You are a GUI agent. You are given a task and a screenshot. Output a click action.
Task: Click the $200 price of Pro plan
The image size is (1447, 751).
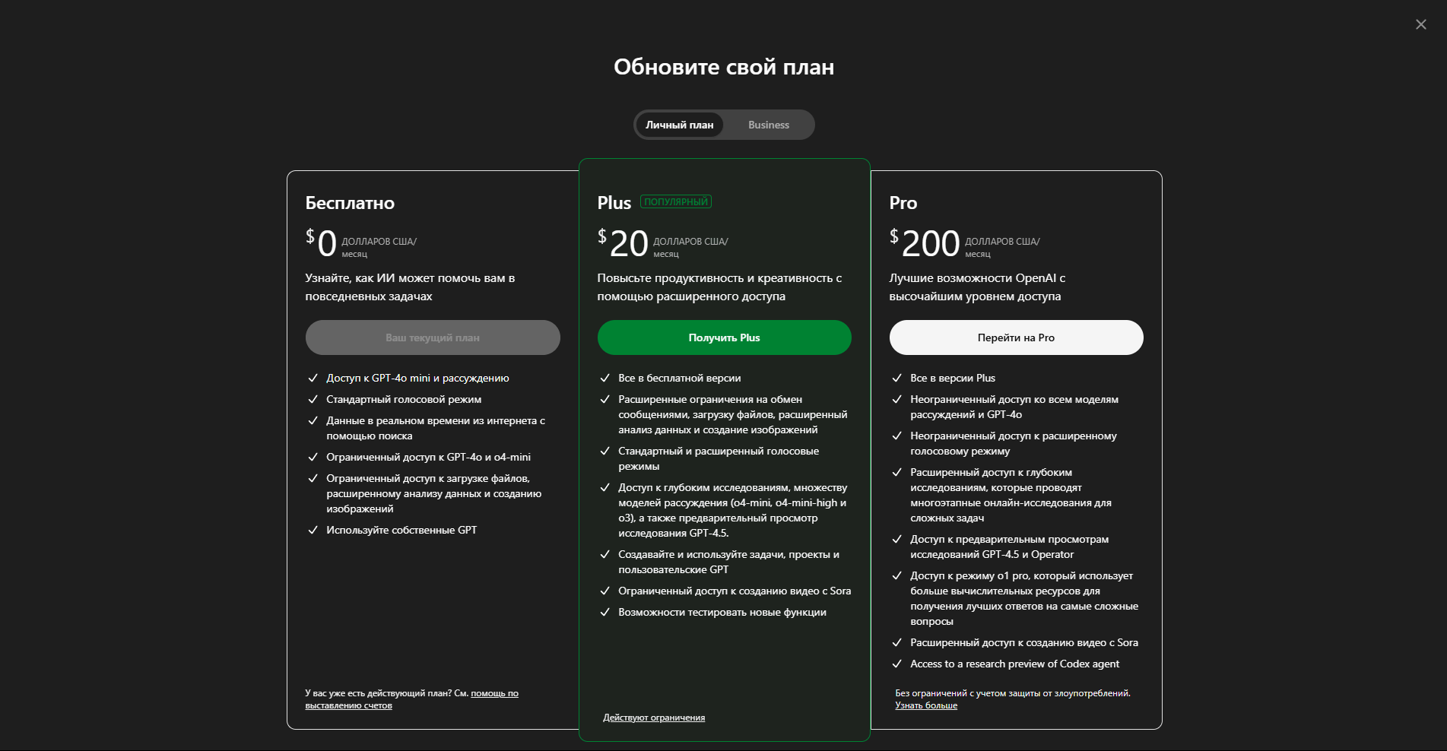[925, 243]
